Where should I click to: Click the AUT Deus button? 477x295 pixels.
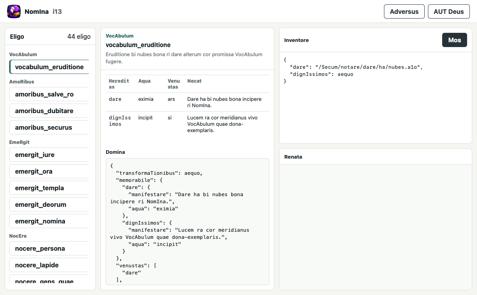tap(448, 11)
